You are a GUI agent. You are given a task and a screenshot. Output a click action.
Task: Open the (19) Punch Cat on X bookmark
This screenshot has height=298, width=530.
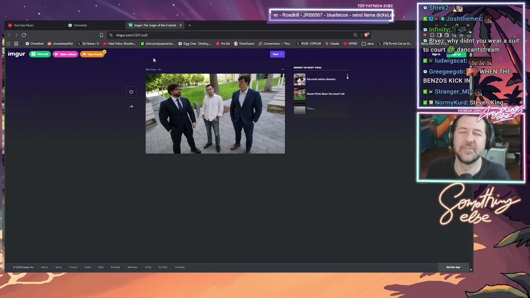tap(395, 43)
